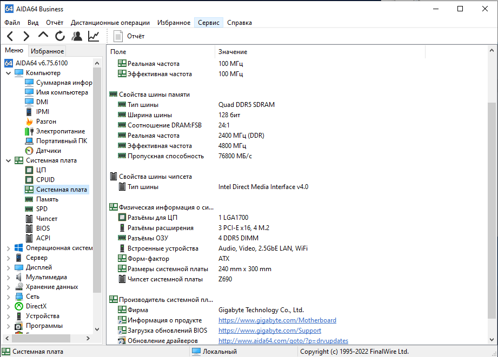Click the Чипсет chip icon in tree
Image resolution: width=498 pixels, height=357 pixels.
tap(29, 219)
